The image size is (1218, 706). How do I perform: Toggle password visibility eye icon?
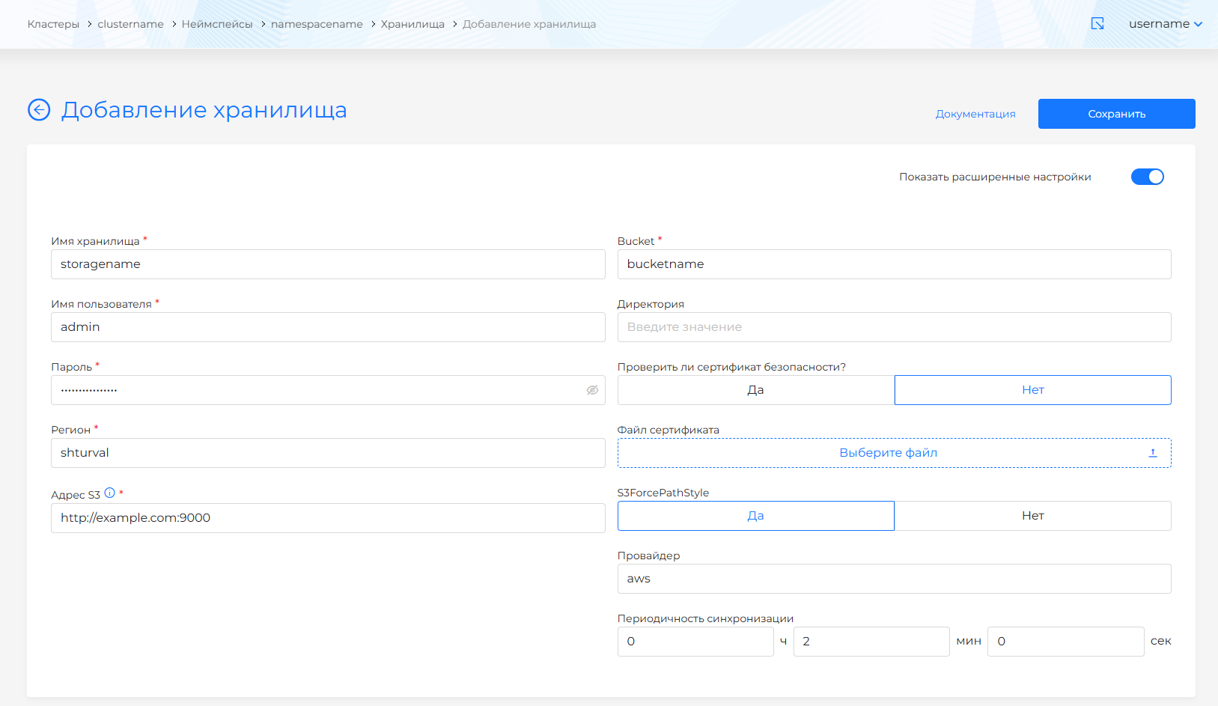592,390
